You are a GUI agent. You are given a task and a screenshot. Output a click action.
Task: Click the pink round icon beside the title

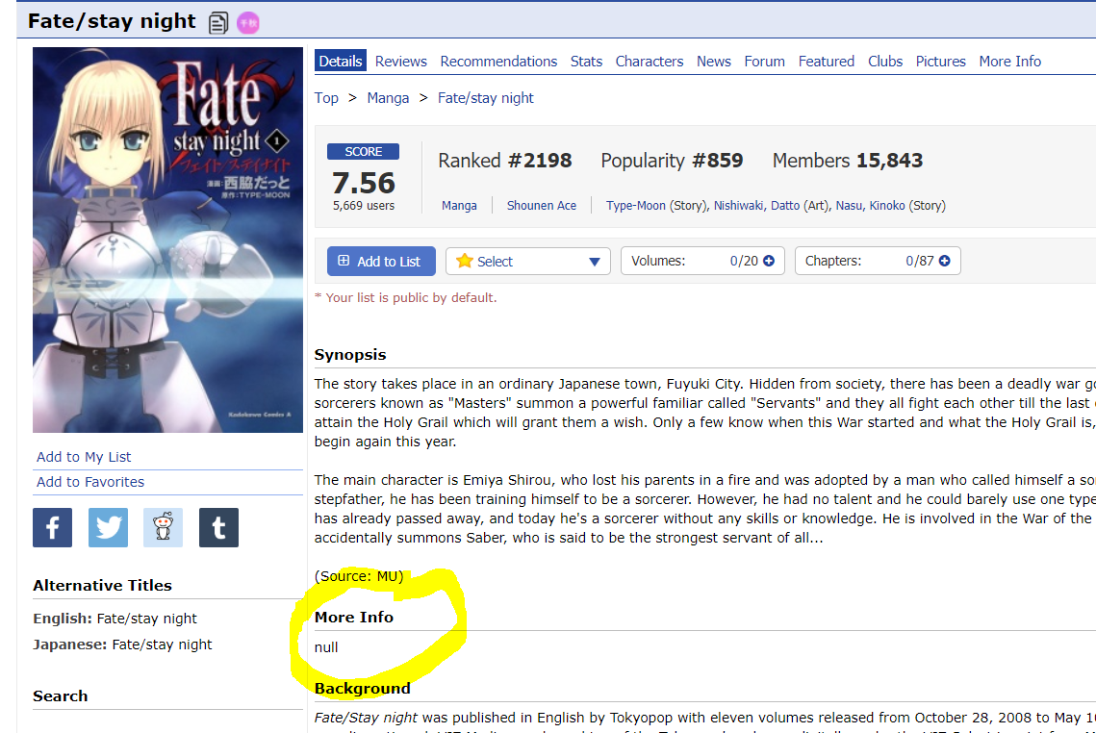pyautogui.click(x=247, y=22)
